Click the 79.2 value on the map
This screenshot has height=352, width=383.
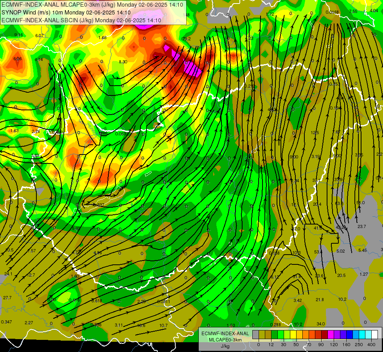click(x=187, y=39)
